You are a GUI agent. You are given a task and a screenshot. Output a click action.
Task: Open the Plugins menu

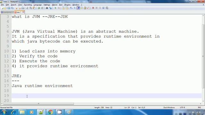click(x=68, y=5)
